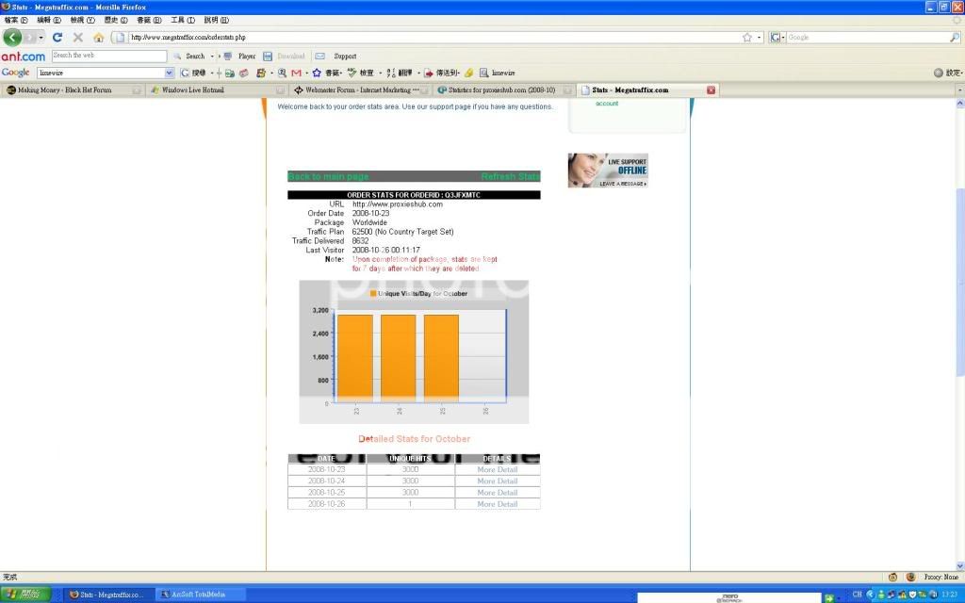
Task: Click the Ant 'Search the web' field
Action: point(109,56)
